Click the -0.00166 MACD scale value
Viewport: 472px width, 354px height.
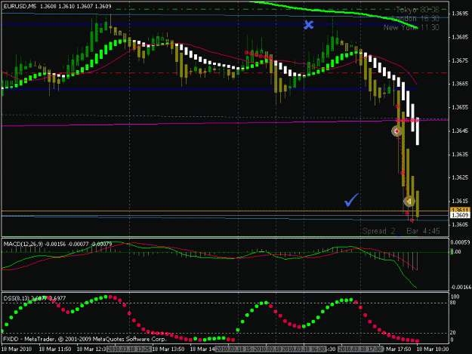tap(461, 288)
